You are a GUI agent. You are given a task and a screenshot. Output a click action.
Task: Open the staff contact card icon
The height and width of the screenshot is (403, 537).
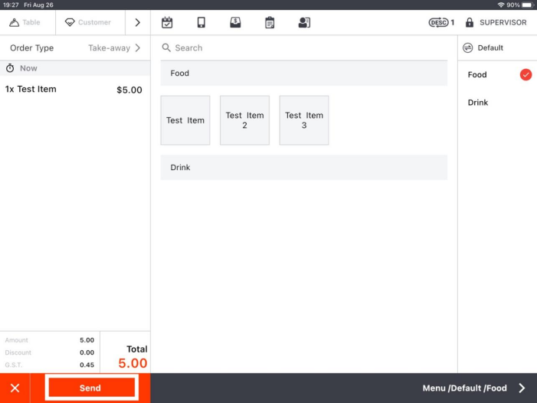click(304, 22)
